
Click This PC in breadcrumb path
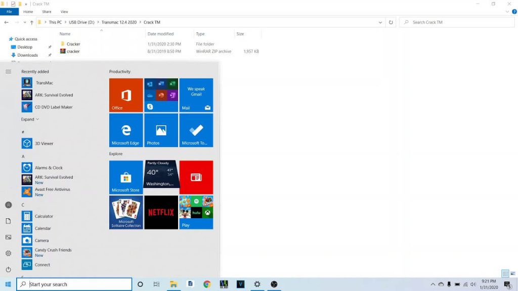55,22
